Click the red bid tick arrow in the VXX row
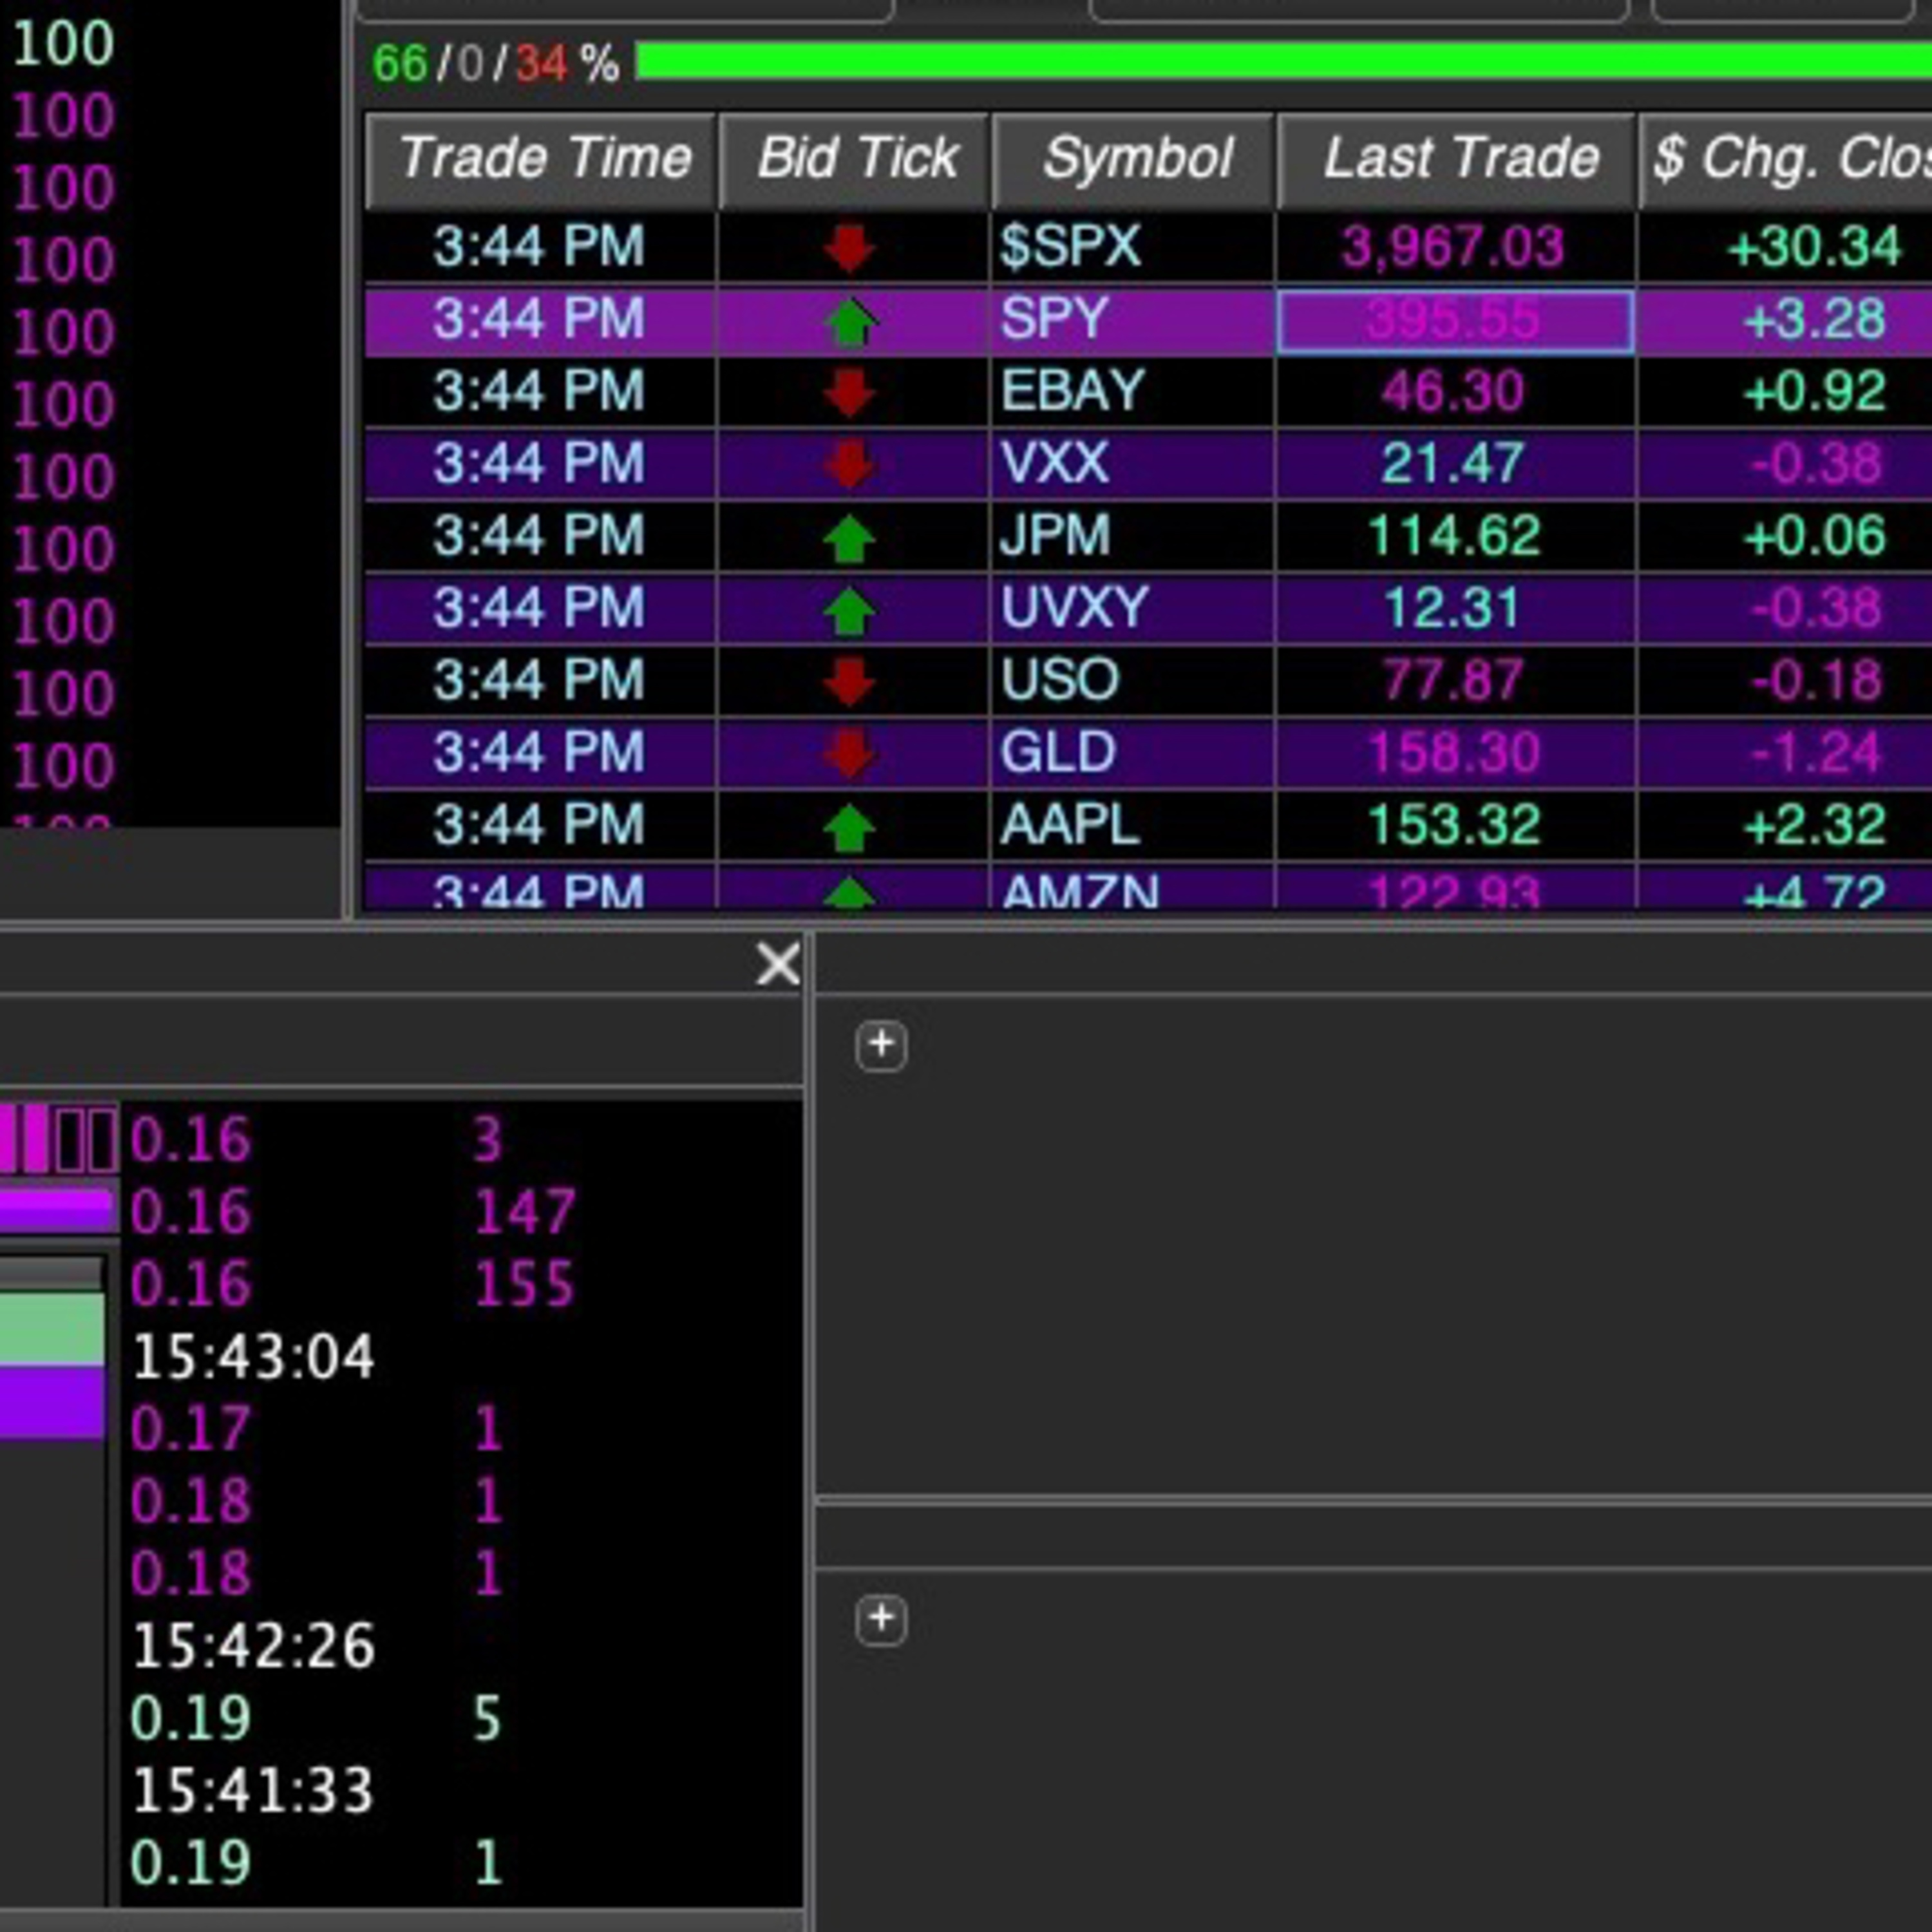1932x1932 pixels. tap(850, 465)
